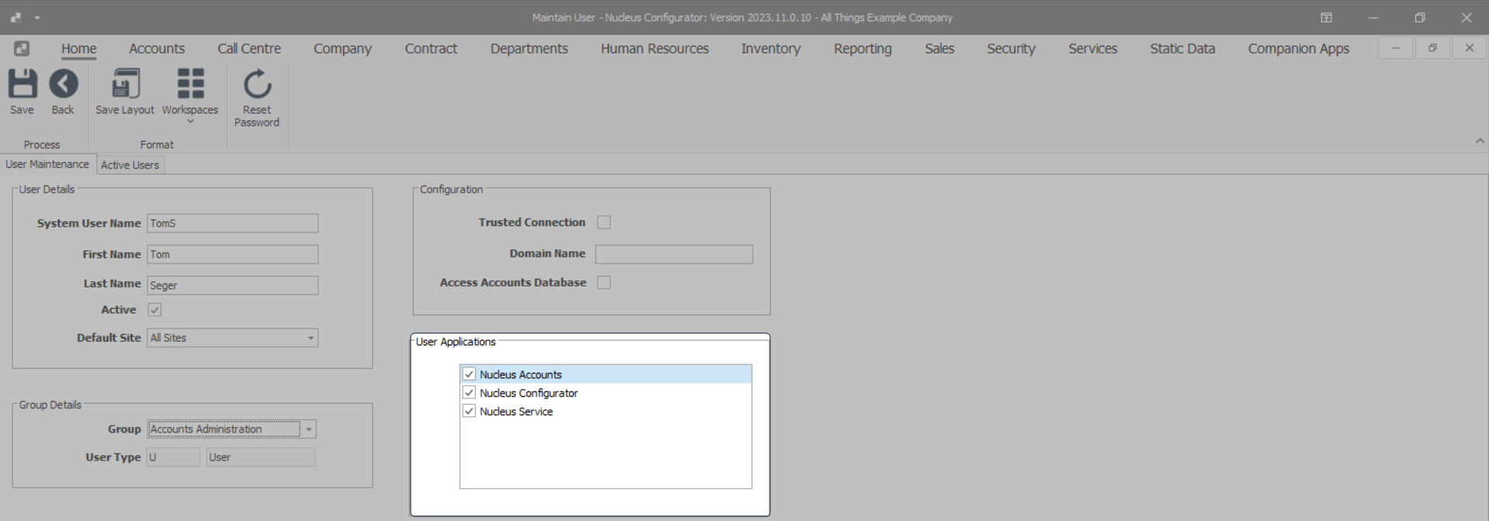Image resolution: width=1489 pixels, height=521 pixels.
Task: Switch to the Active Users tab
Action: (x=130, y=165)
